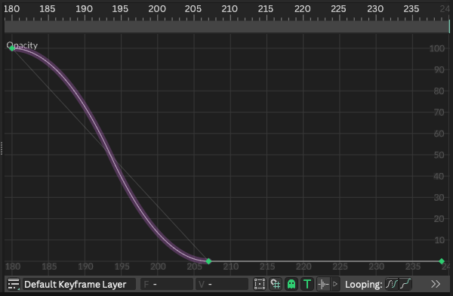Screen dimensions: 453x296
Task: Select the Opacity keyframe at frame 207
Action: pos(208,261)
